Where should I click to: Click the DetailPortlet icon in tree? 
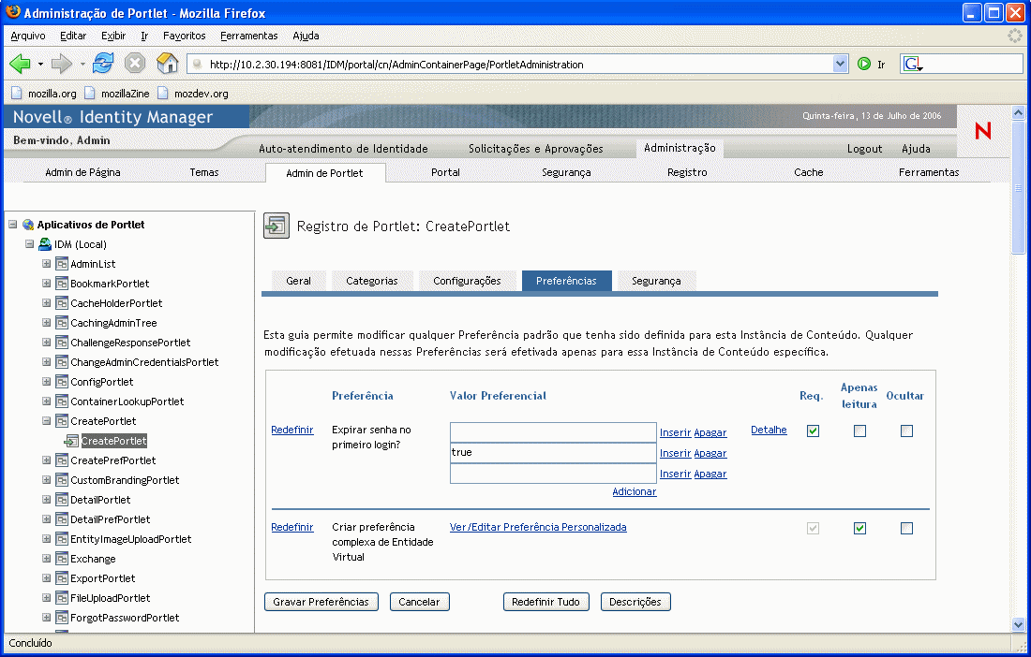tap(62, 500)
